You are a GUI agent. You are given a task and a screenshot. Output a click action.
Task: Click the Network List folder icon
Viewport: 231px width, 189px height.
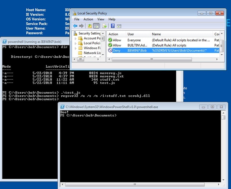point(80,53)
